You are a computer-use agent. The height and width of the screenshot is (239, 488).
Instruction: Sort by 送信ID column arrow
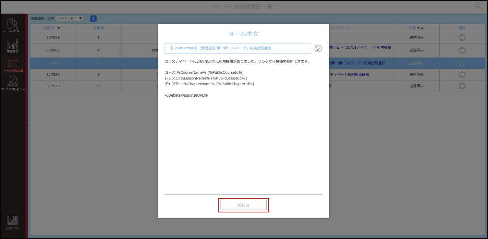tap(58, 28)
